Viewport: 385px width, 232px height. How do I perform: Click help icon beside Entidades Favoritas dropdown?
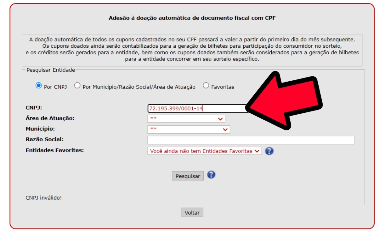269,151
